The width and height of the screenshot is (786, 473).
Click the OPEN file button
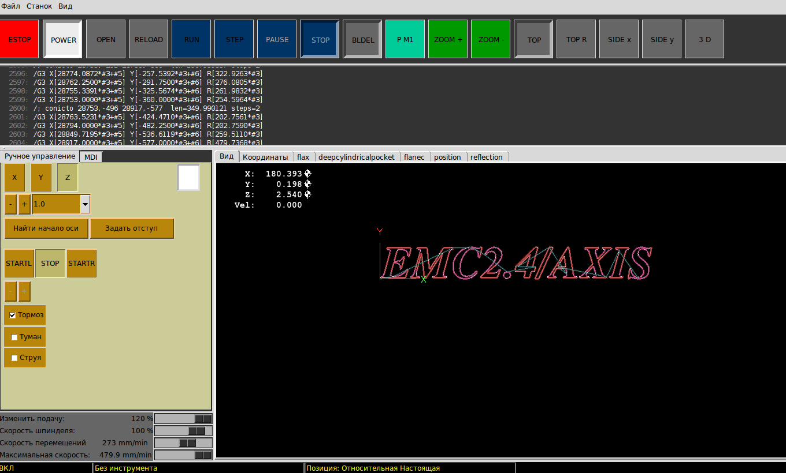[106, 39]
